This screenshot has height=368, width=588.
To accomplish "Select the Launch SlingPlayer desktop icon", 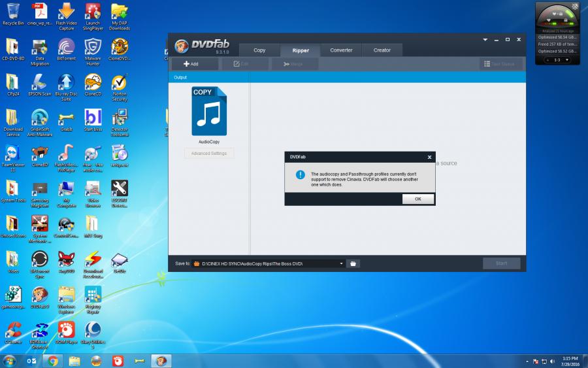I will pyautogui.click(x=93, y=16).
